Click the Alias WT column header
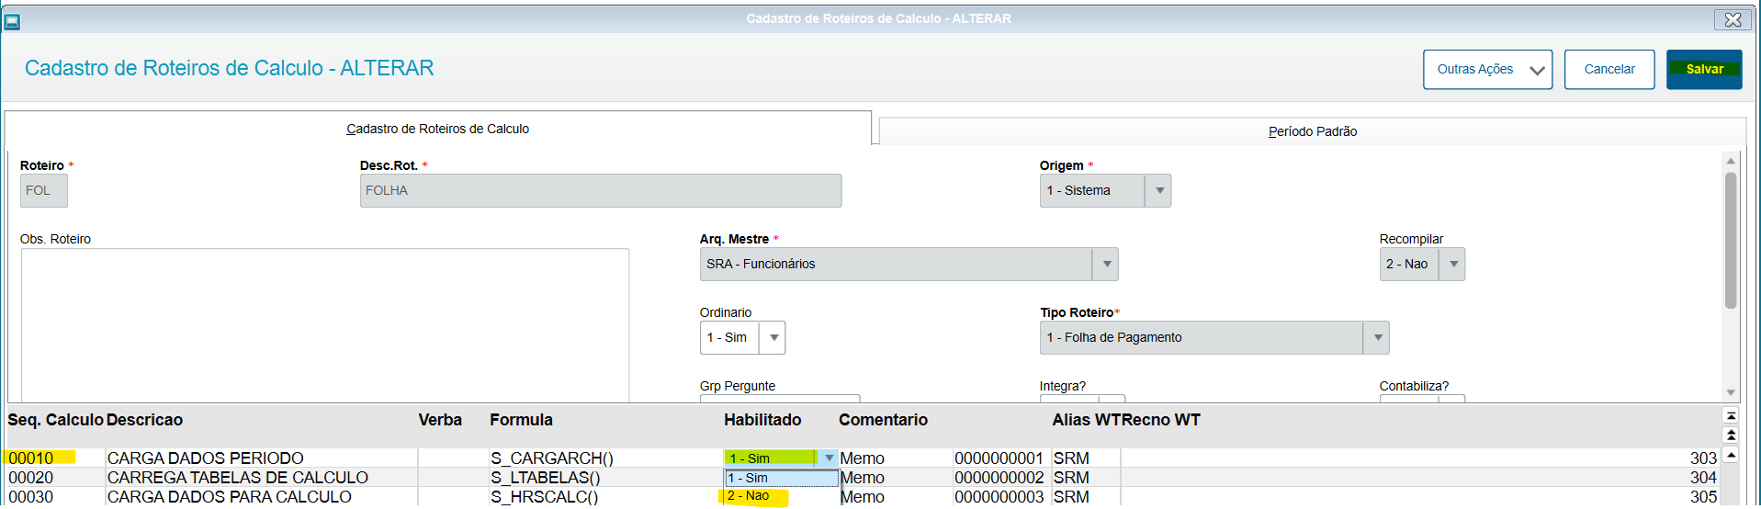This screenshot has width=1761, height=509. click(1087, 420)
